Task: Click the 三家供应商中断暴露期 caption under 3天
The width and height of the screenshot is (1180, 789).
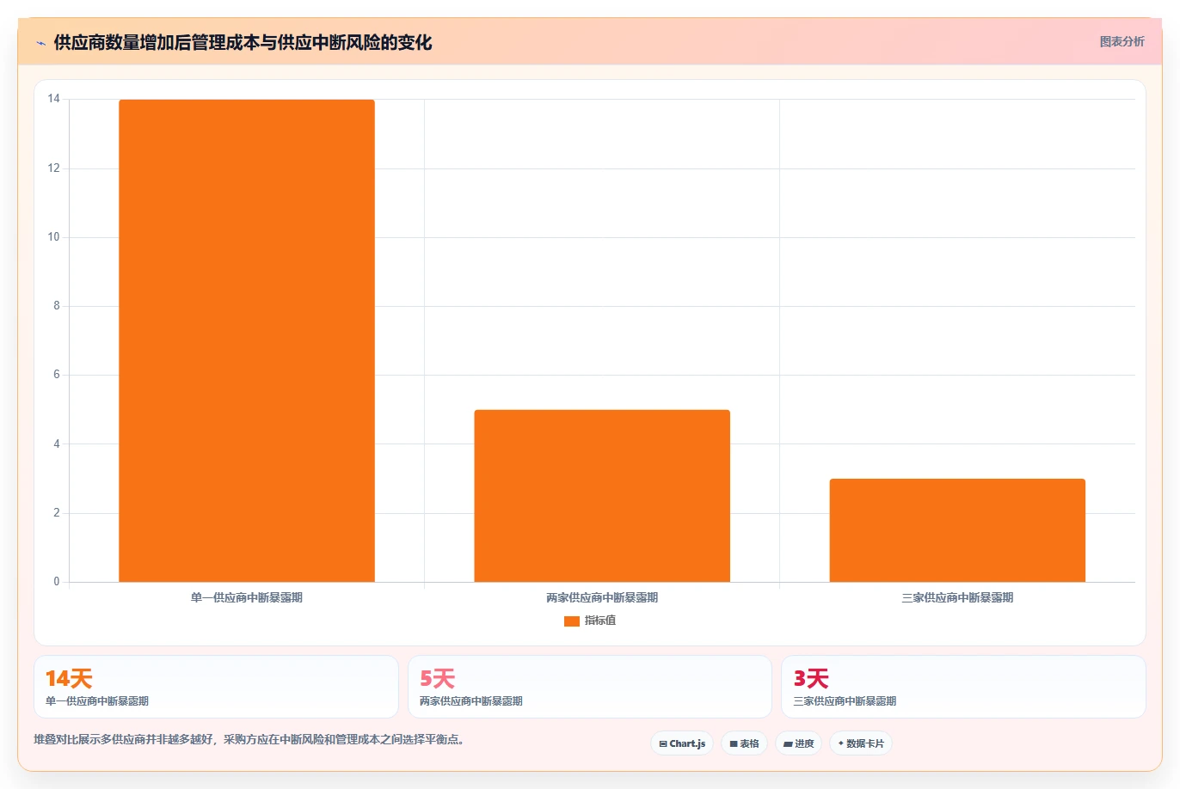Action: click(845, 701)
